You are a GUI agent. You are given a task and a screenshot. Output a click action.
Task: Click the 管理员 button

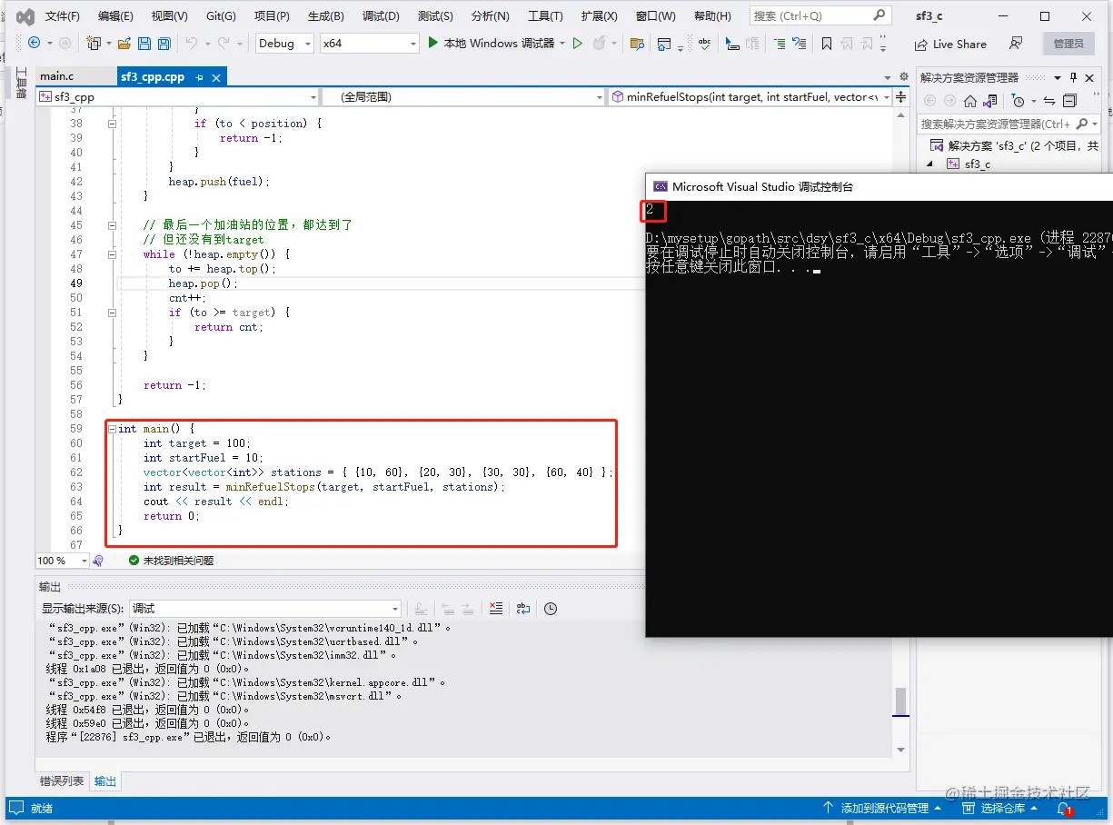[1068, 44]
